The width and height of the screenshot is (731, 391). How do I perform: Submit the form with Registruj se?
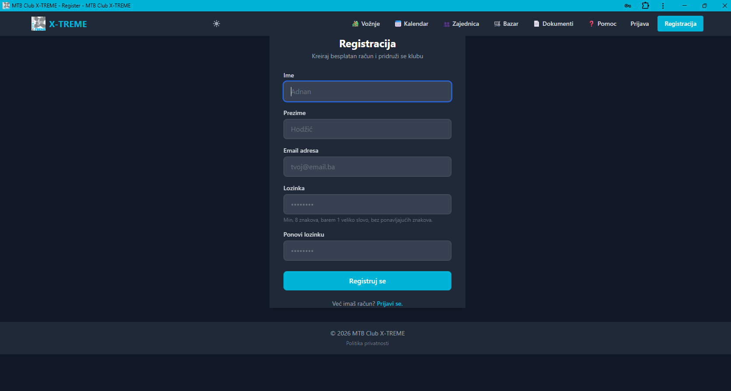[x=367, y=281]
